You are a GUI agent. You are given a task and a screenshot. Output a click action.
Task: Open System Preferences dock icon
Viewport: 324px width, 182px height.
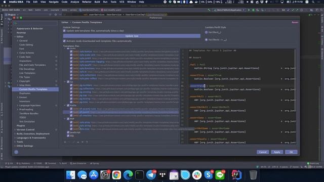105,175
